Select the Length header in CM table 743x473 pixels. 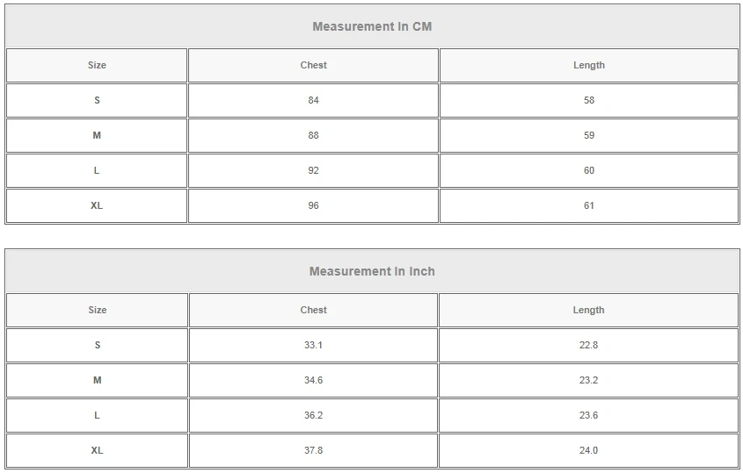coord(588,65)
